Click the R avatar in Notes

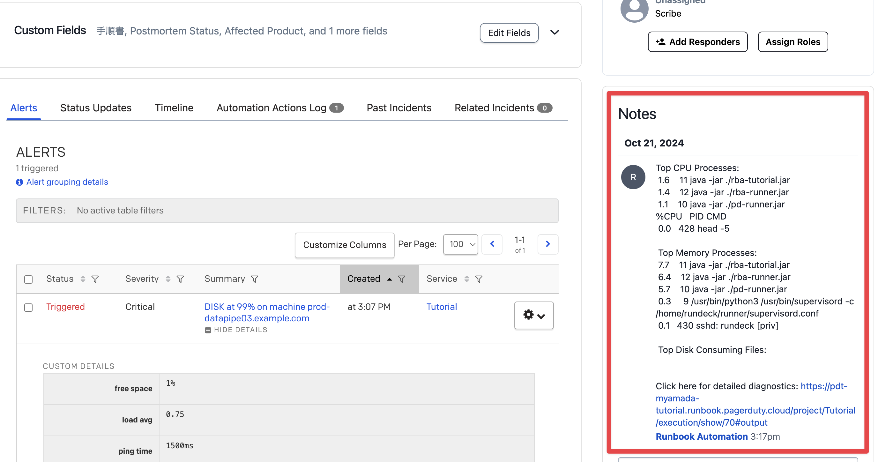click(633, 177)
